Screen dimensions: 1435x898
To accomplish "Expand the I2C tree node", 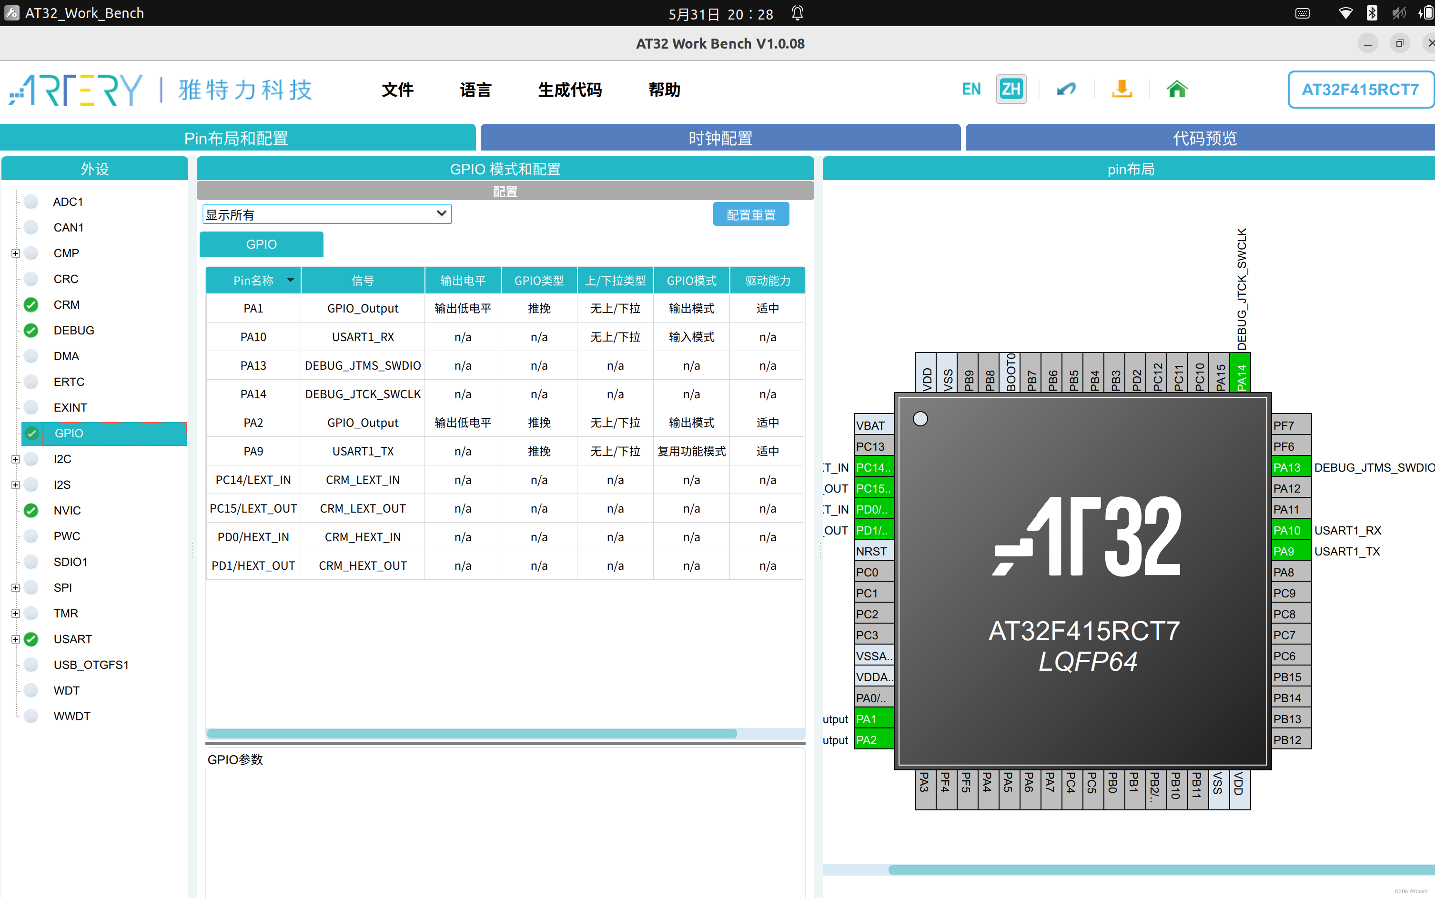I will point(15,458).
